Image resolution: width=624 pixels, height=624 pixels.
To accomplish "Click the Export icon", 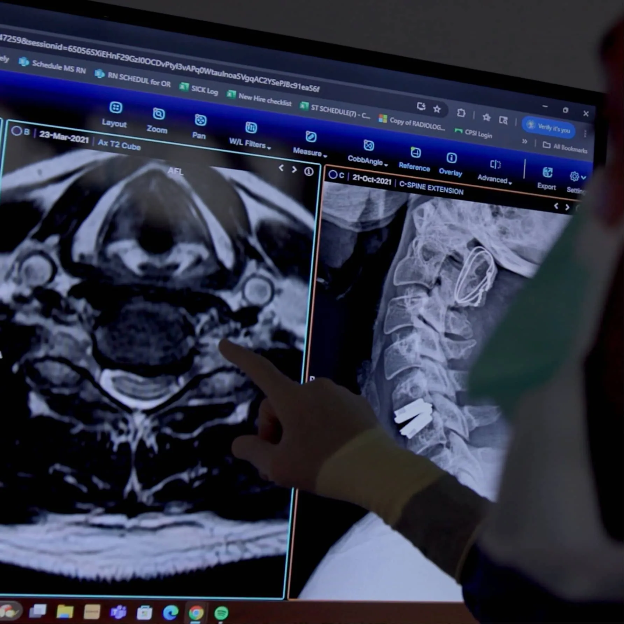I will coord(547,173).
